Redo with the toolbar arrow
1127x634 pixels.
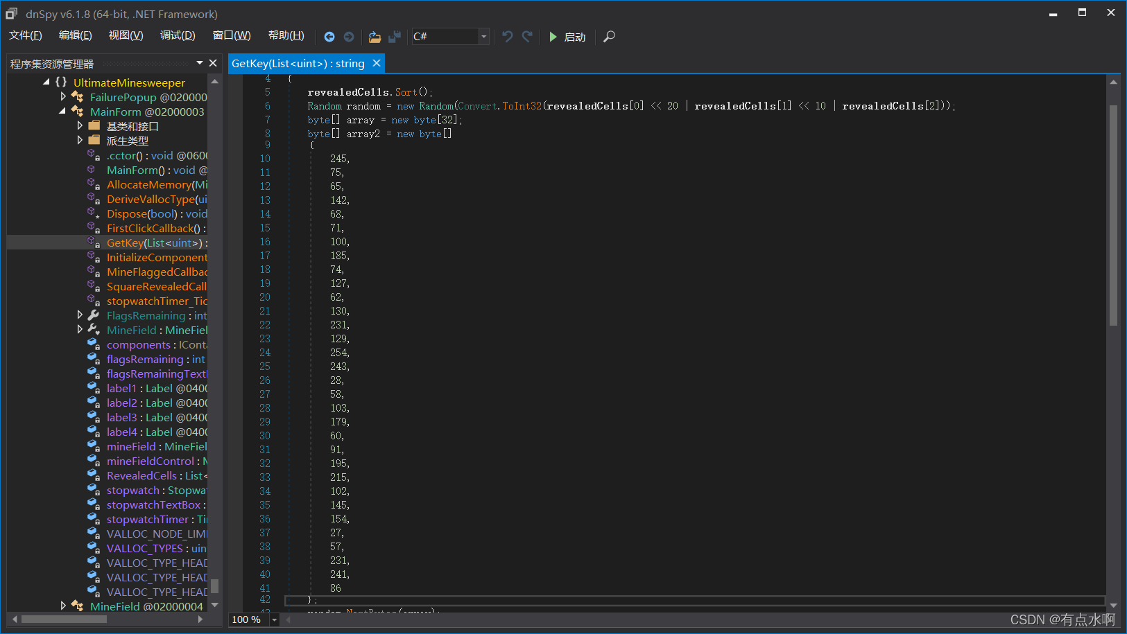point(527,37)
